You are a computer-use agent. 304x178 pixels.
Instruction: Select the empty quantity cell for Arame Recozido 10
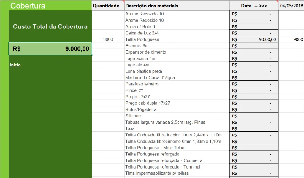click(x=108, y=14)
